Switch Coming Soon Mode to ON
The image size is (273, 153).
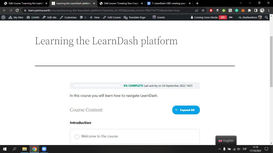click(x=231, y=17)
